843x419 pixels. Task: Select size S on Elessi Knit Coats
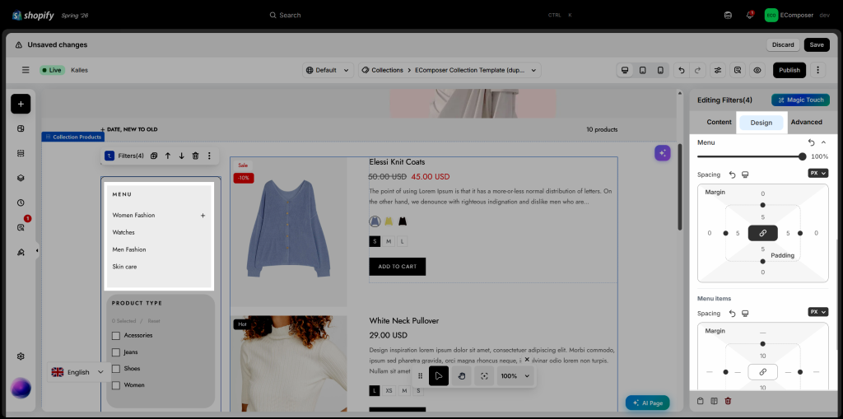[x=375, y=241]
